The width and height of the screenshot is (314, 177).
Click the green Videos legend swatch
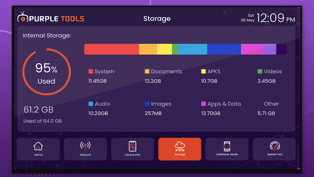[260, 71]
